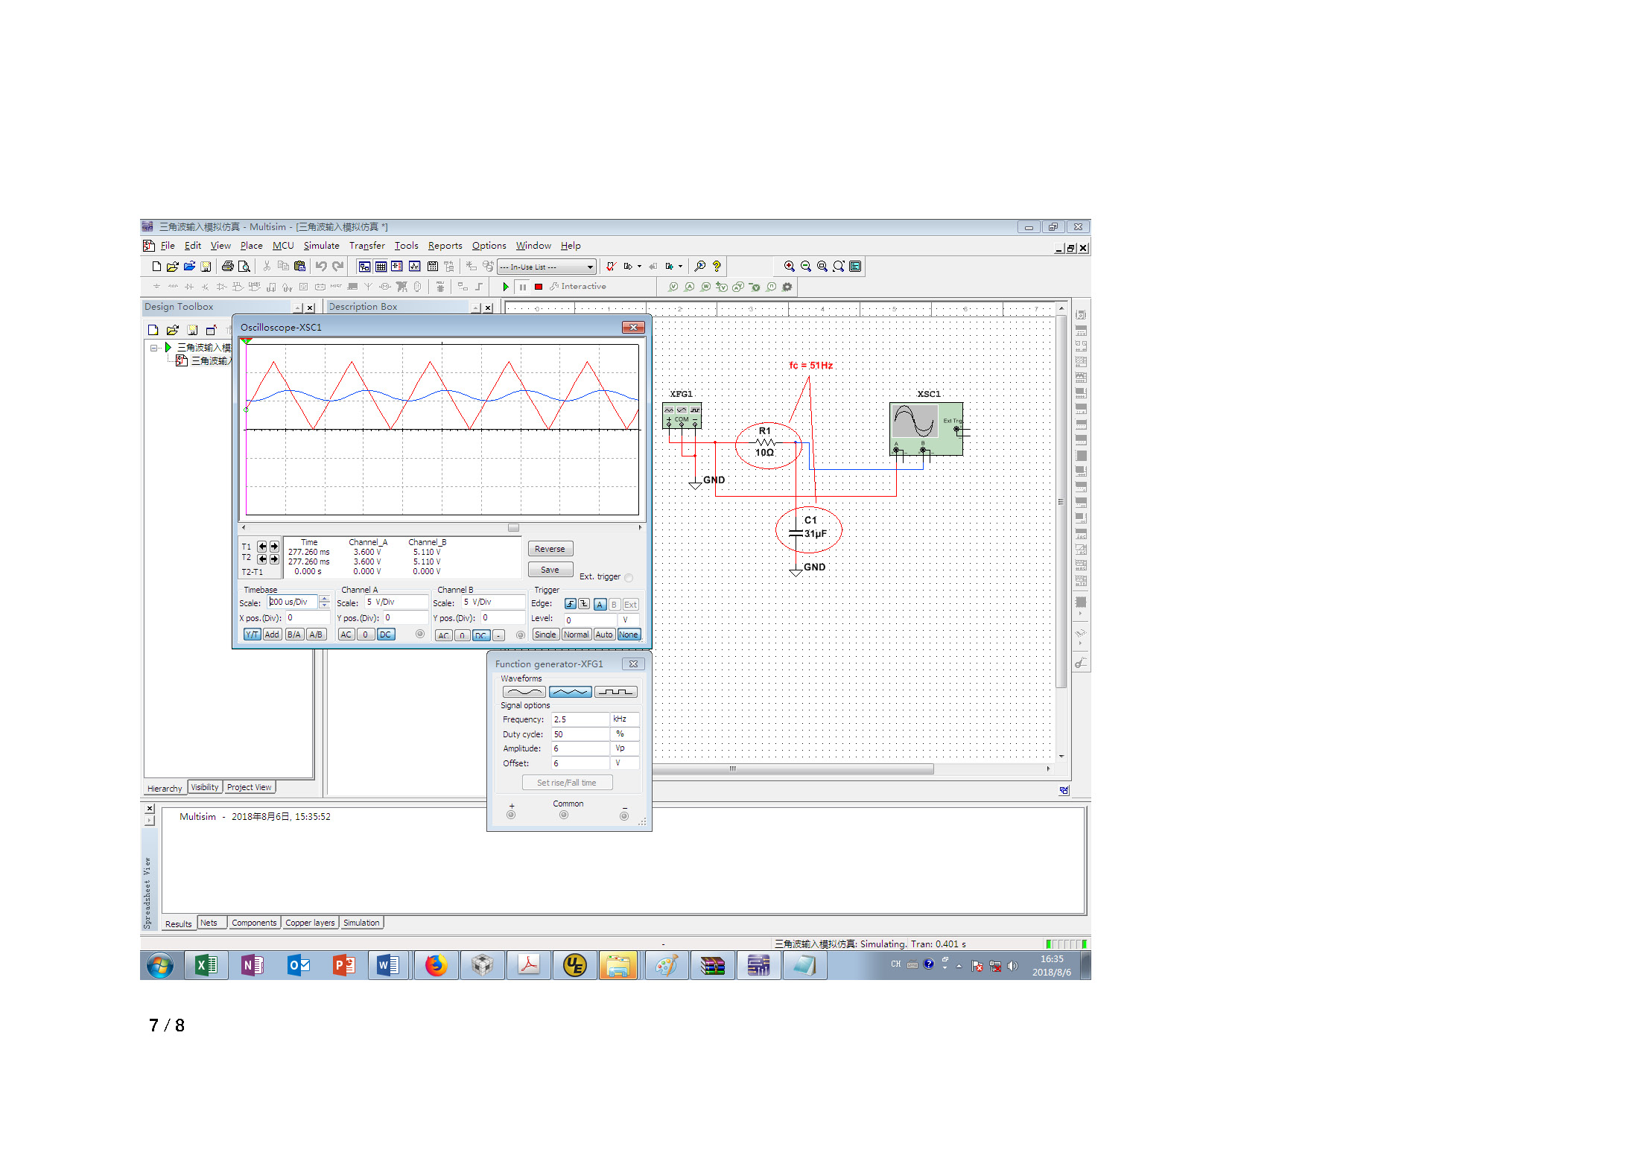Viewport: 1638px width, 1158px height.
Task: Select the triangle waveform in Function generator
Action: coord(570,692)
